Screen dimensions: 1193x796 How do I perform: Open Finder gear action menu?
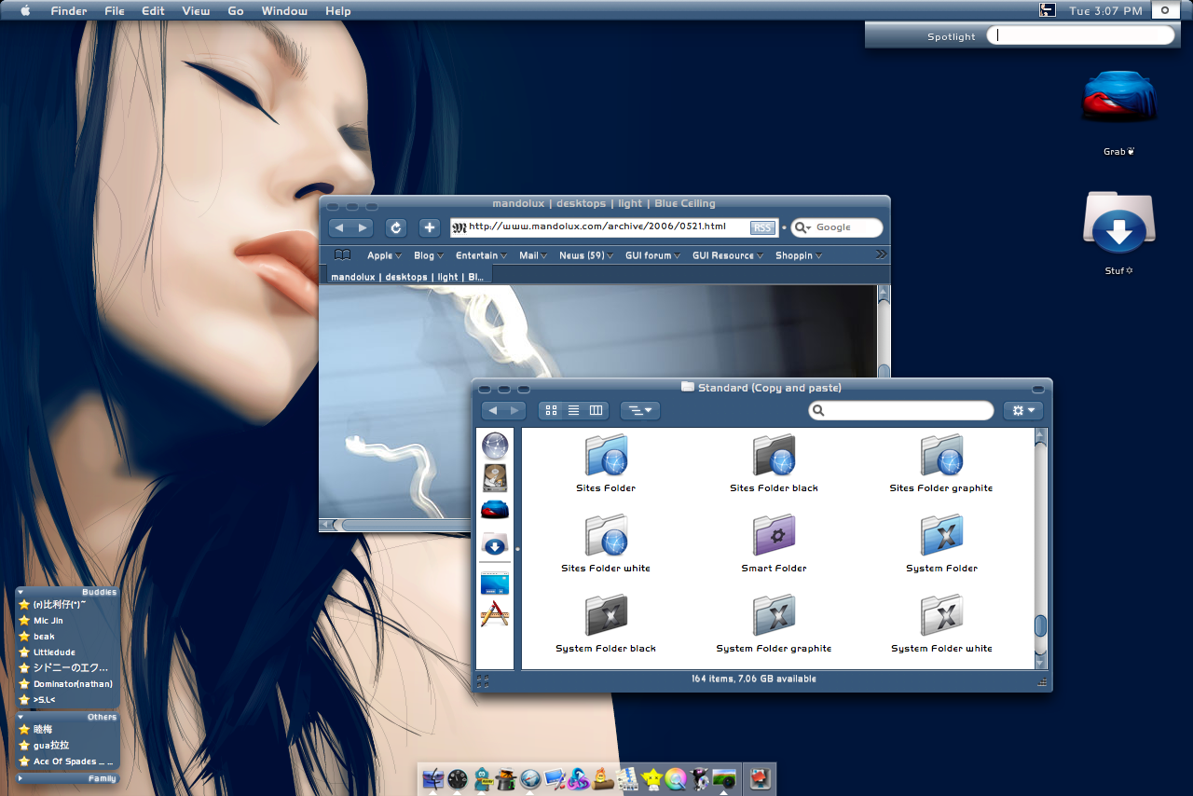[x=1022, y=410]
